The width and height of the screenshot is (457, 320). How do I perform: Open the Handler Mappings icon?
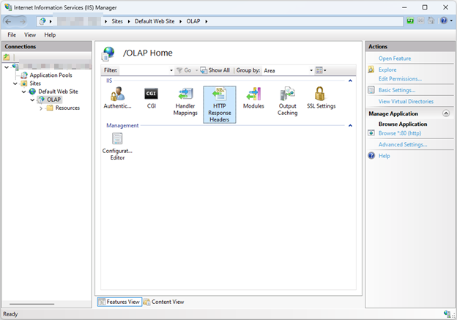click(x=185, y=94)
